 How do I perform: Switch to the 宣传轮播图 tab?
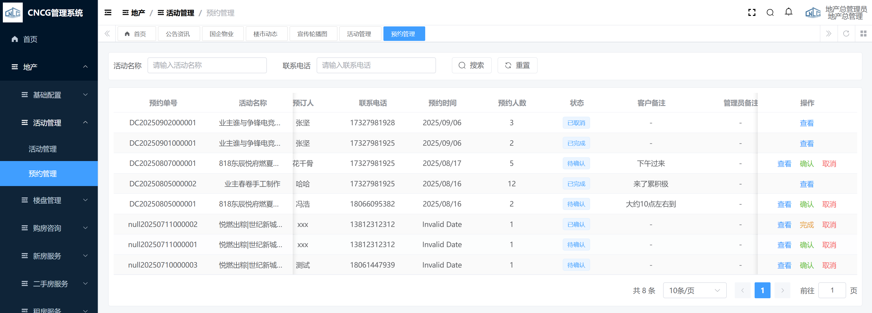click(312, 34)
